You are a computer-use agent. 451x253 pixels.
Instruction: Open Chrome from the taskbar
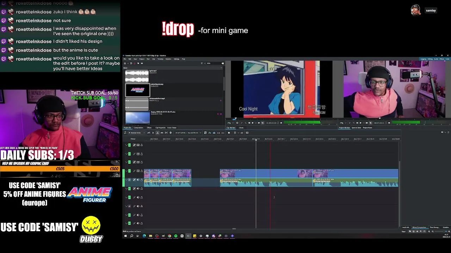pyautogui.click(x=169, y=236)
